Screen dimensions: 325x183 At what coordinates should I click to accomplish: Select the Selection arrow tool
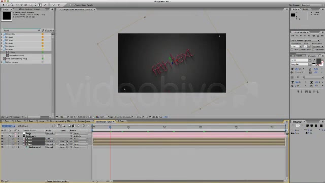click(3, 5)
